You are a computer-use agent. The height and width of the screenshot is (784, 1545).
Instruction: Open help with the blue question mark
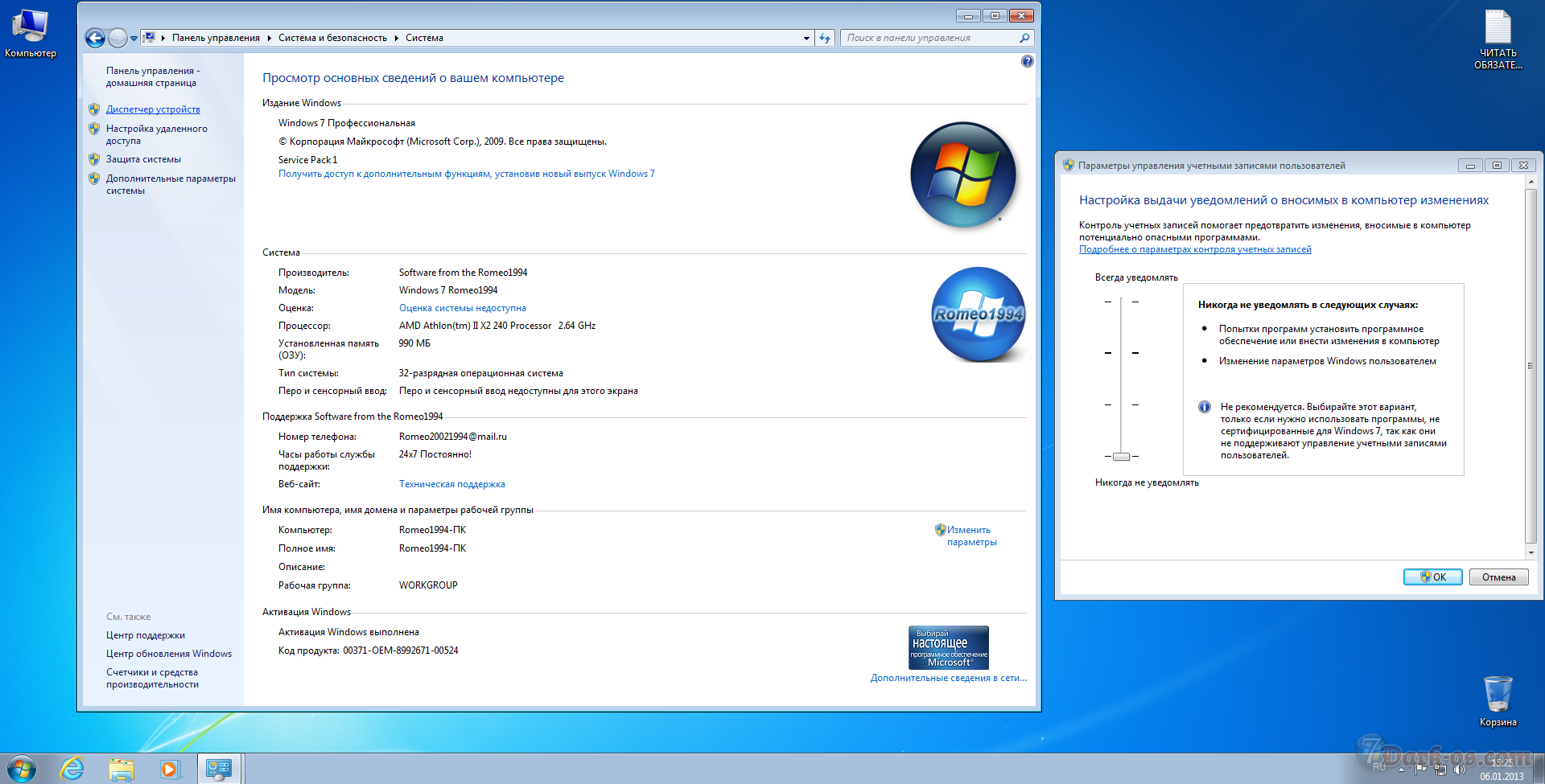click(x=1027, y=61)
